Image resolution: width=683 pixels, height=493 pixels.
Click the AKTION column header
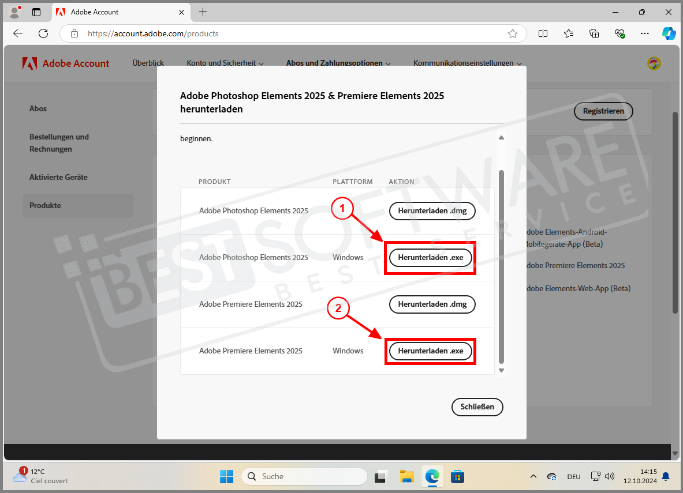(x=401, y=182)
